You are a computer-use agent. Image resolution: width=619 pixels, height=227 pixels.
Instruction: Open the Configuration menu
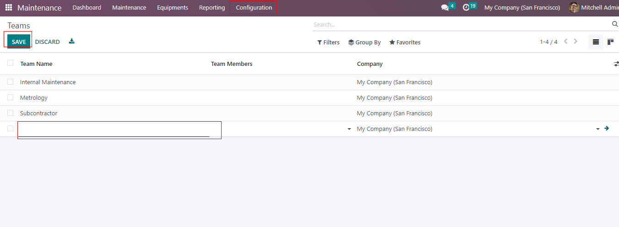point(254,8)
